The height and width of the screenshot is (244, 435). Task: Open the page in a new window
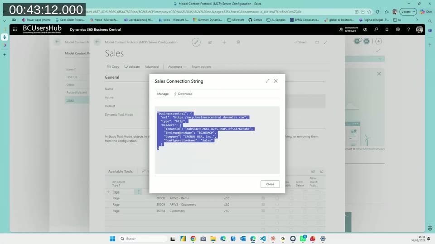317,42
